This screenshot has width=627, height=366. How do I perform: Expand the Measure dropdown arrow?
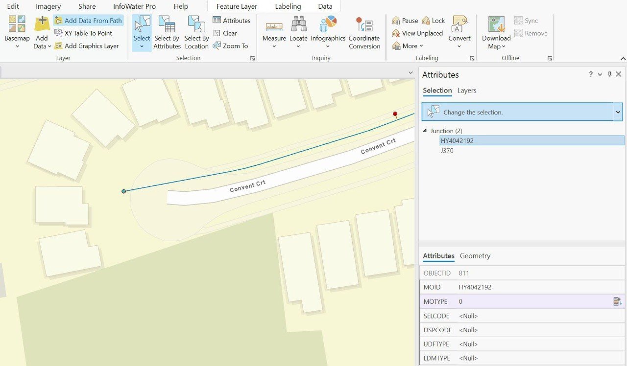tap(274, 46)
